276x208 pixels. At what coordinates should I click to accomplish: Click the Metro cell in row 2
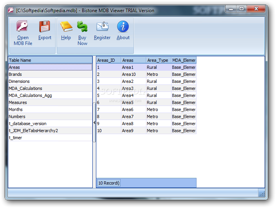(159, 74)
